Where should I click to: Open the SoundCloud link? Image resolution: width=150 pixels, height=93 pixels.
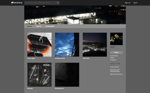(x=114, y=56)
